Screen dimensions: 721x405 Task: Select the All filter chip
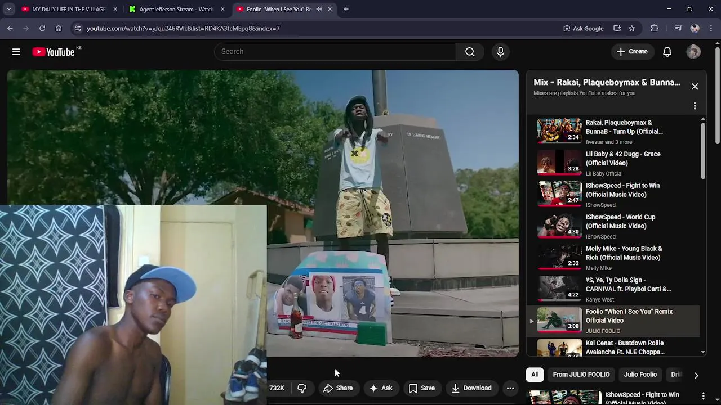(535, 375)
